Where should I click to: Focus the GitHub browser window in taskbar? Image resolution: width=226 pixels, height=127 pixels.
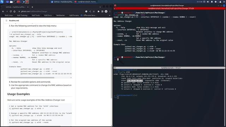(x=62, y=2)
